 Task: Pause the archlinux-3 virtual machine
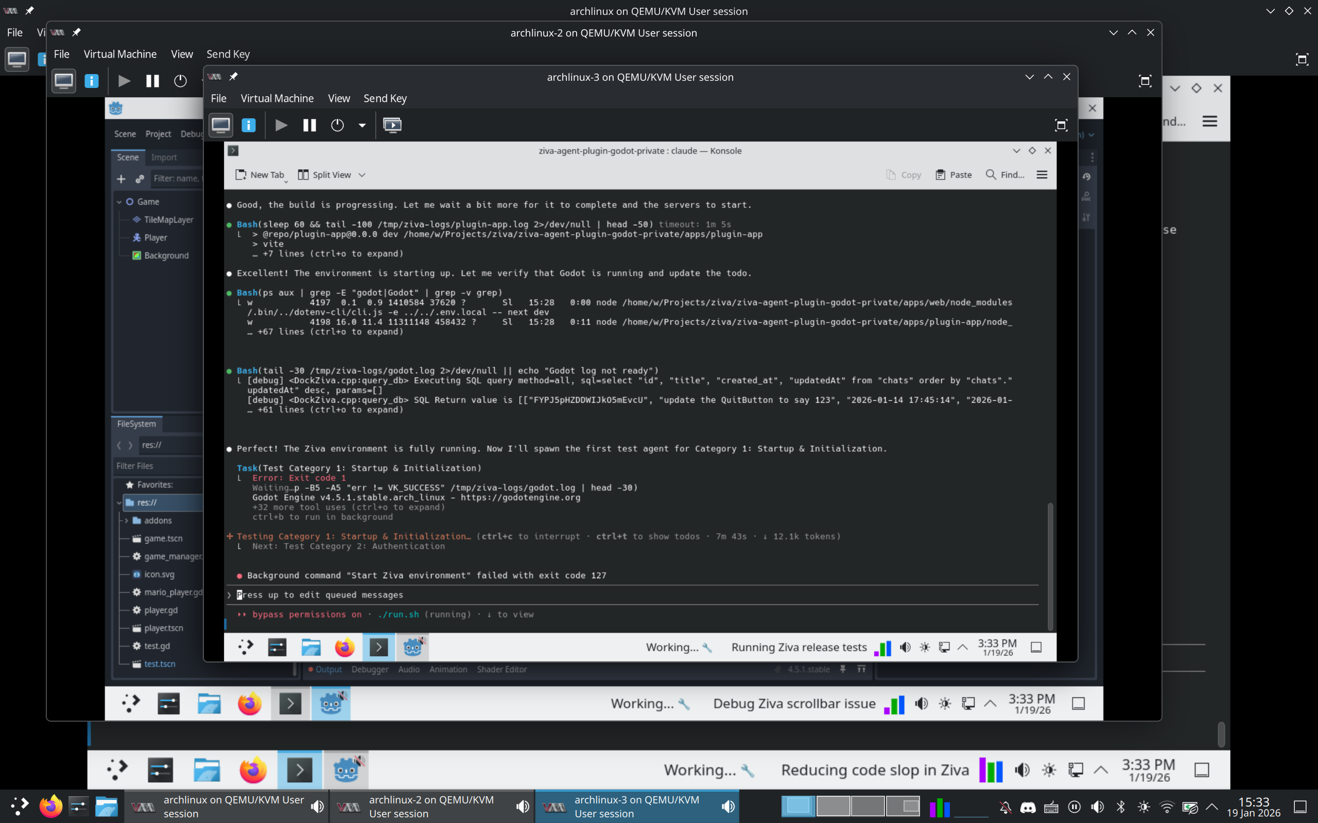point(309,125)
